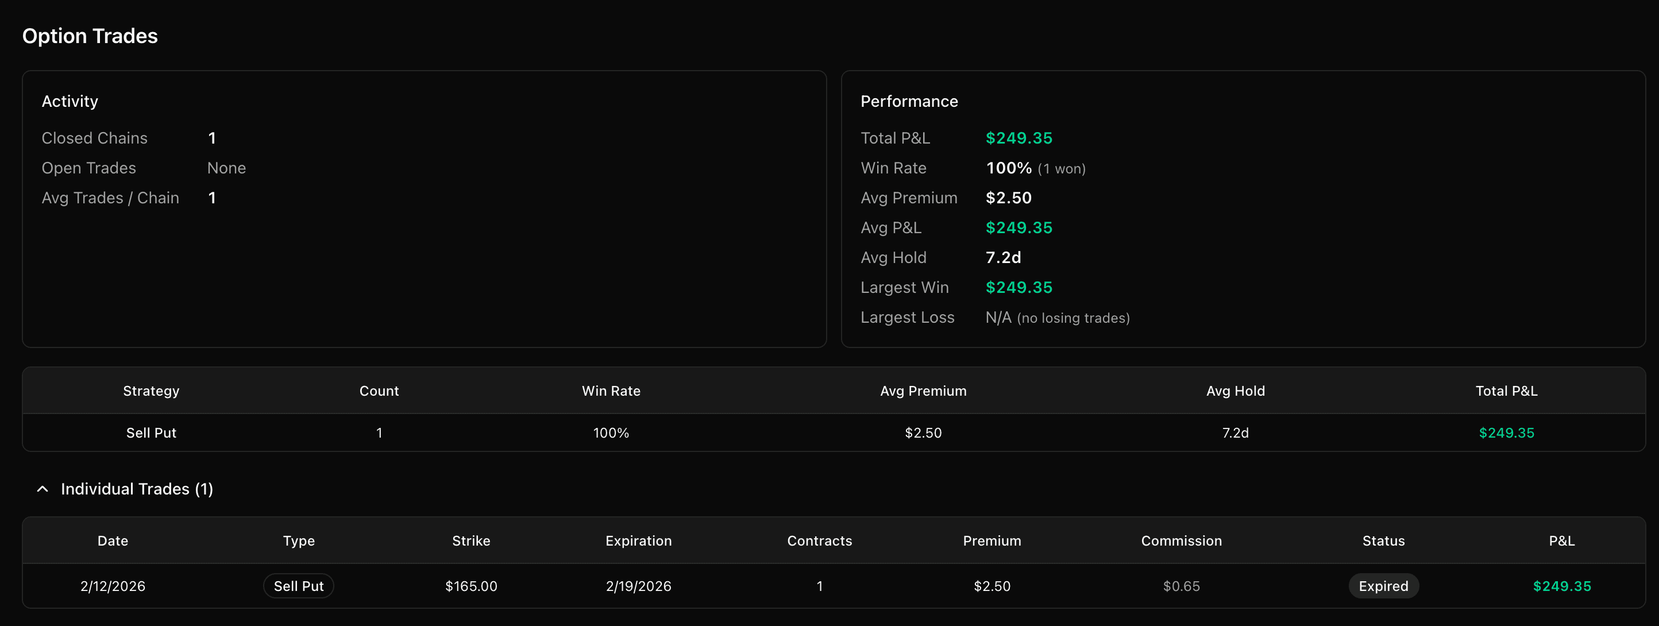Viewport: 1659px width, 626px height.
Task: Click the Win Rate column header
Action: coord(611,391)
